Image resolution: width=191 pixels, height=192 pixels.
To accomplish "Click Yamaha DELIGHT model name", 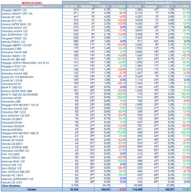I will tap(13, 126).
